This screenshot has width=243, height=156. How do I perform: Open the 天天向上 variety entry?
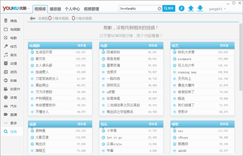[x=184, y=78]
